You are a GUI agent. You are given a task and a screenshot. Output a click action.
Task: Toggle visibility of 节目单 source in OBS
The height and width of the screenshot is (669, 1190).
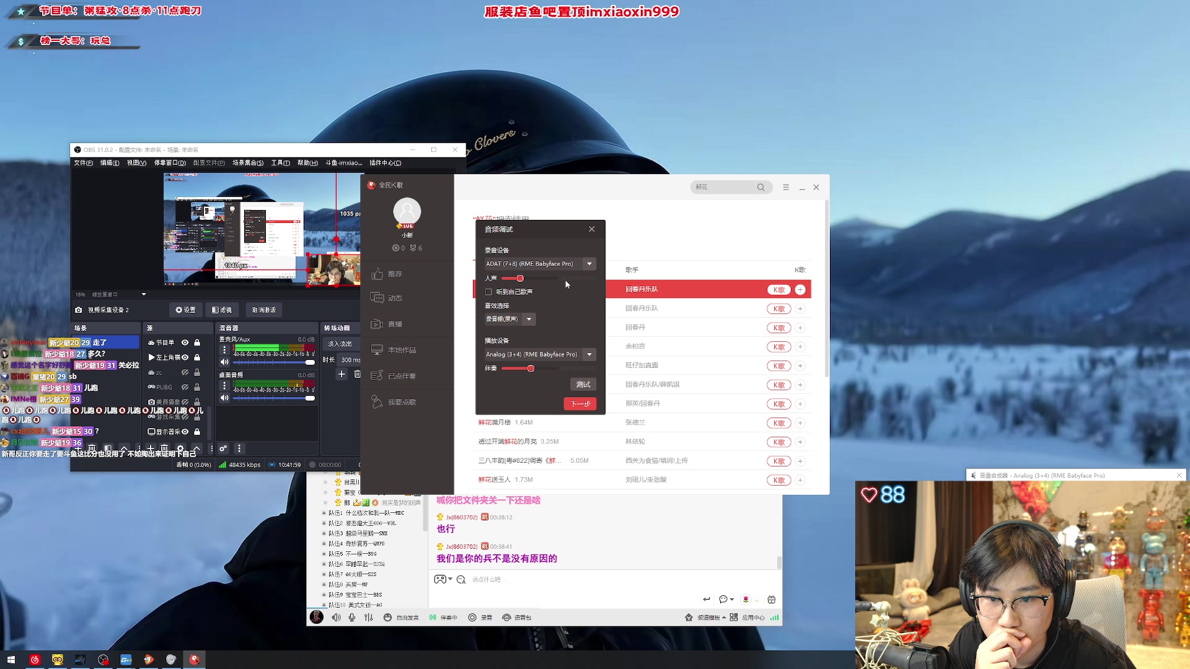click(185, 343)
